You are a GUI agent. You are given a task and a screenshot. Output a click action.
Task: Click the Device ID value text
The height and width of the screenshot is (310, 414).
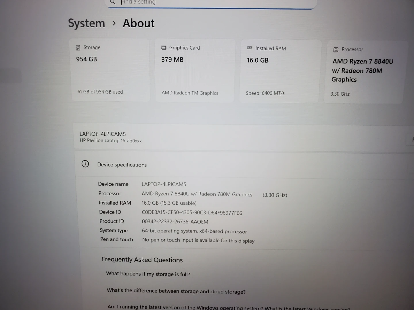pyautogui.click(x=192, y=213)
